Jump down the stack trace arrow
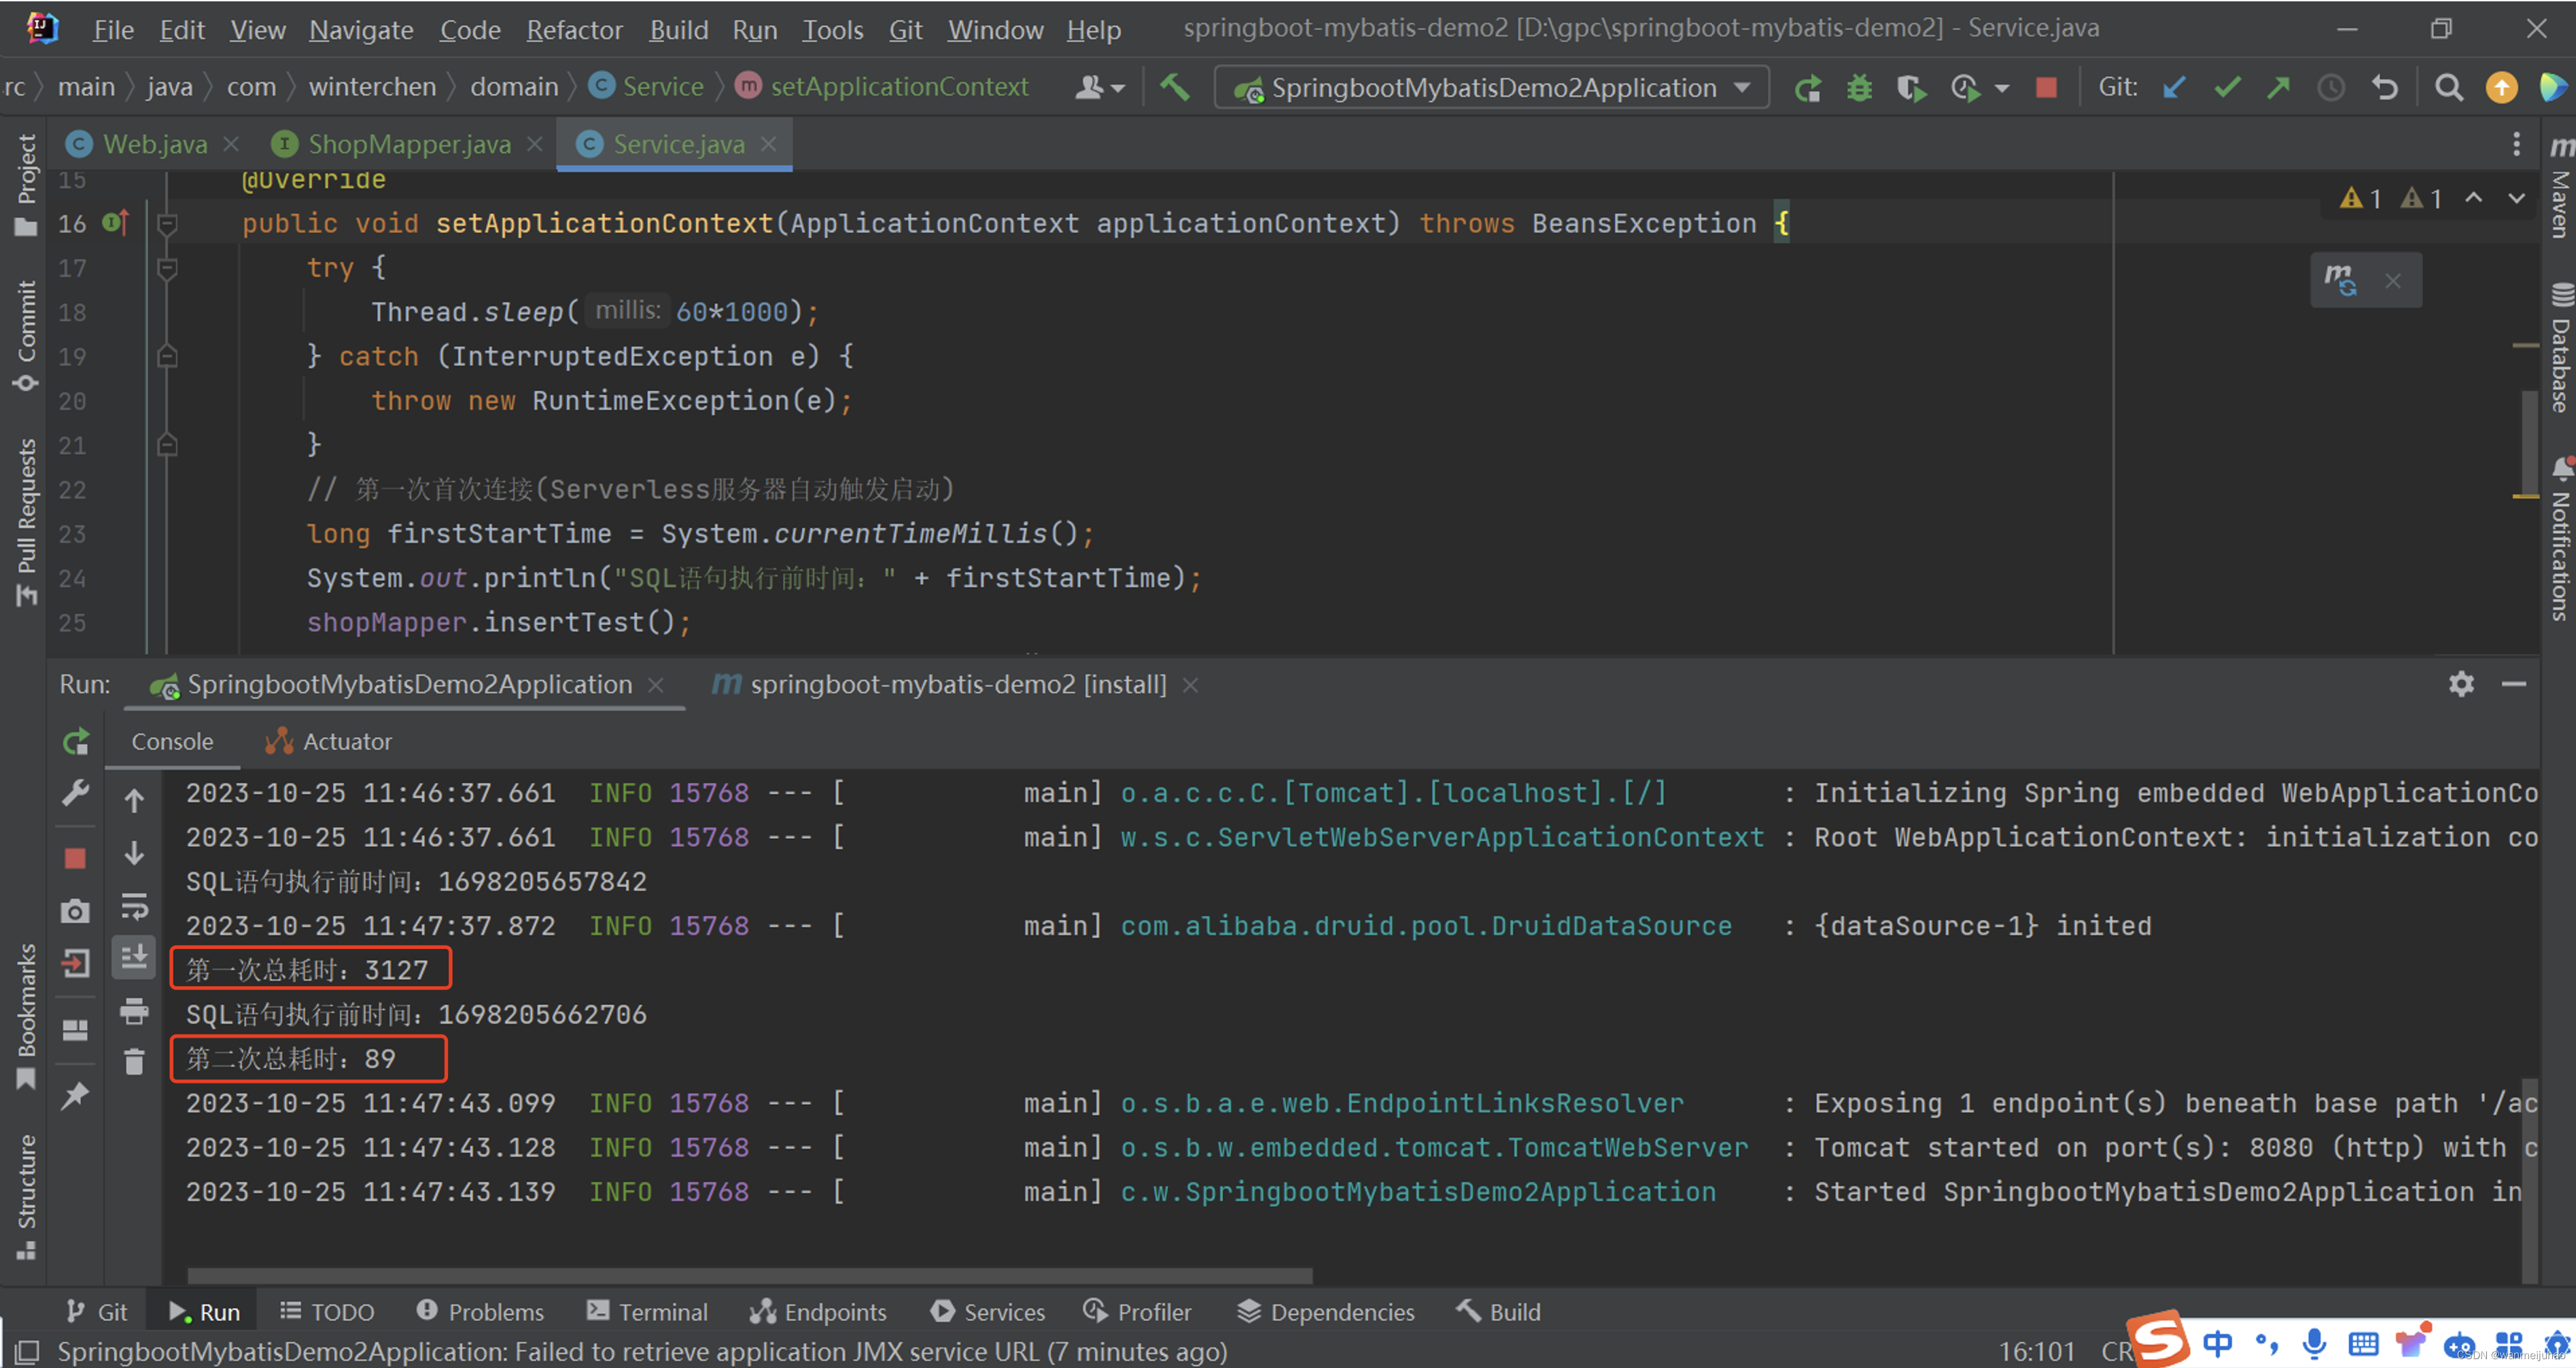 tap(134, 853)
